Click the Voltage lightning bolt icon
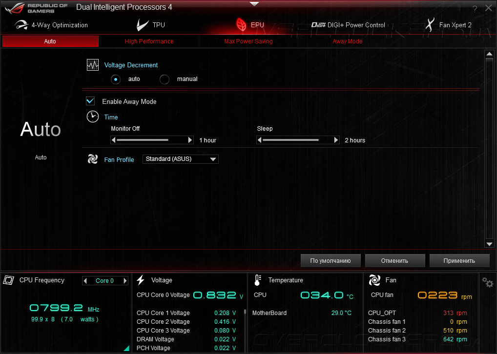 [141, 280]
